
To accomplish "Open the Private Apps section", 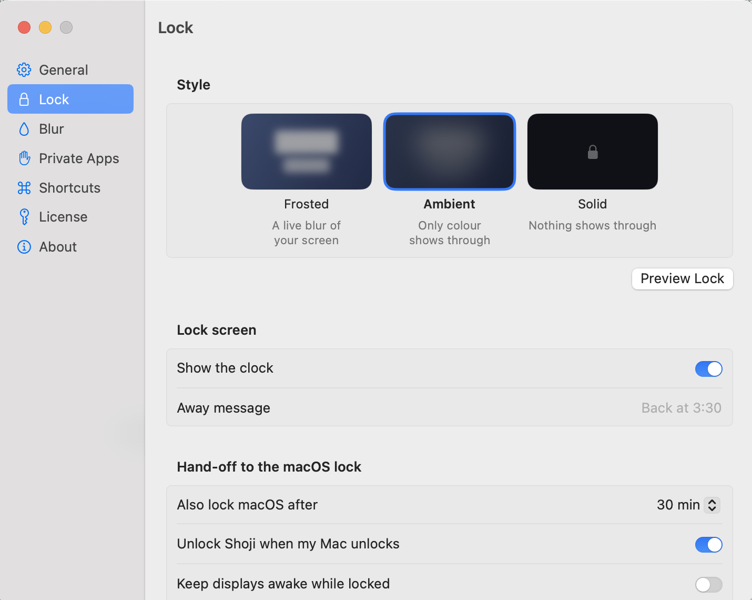I will tap(70, 158).
